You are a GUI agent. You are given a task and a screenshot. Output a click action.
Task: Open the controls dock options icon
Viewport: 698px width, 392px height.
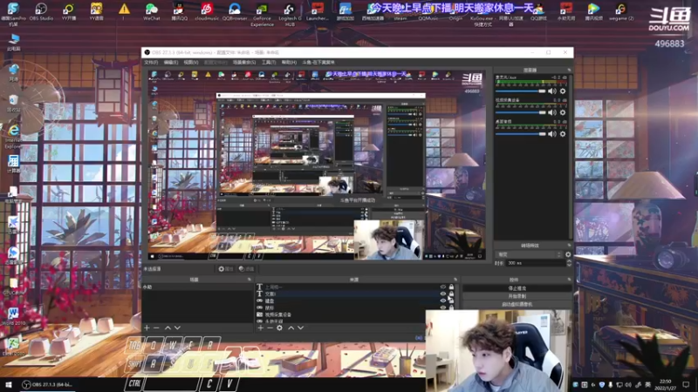pos(570,280)
